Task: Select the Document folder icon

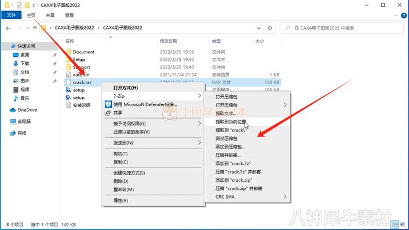Action: tap(68, 52)
